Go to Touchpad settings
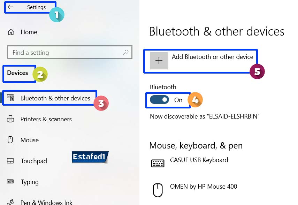Image resolution: width=298 pixels, height=205 pixels. 33,161
